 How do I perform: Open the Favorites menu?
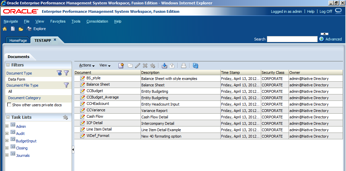(x=58, y=21)
